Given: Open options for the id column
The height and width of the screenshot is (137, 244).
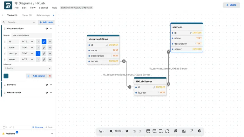Looking at the screenshot, I should [x=50, y=42].
